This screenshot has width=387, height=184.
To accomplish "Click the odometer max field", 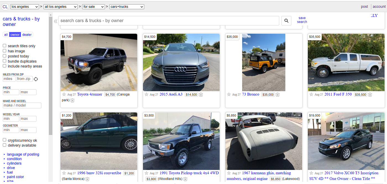I will point(28,130).
